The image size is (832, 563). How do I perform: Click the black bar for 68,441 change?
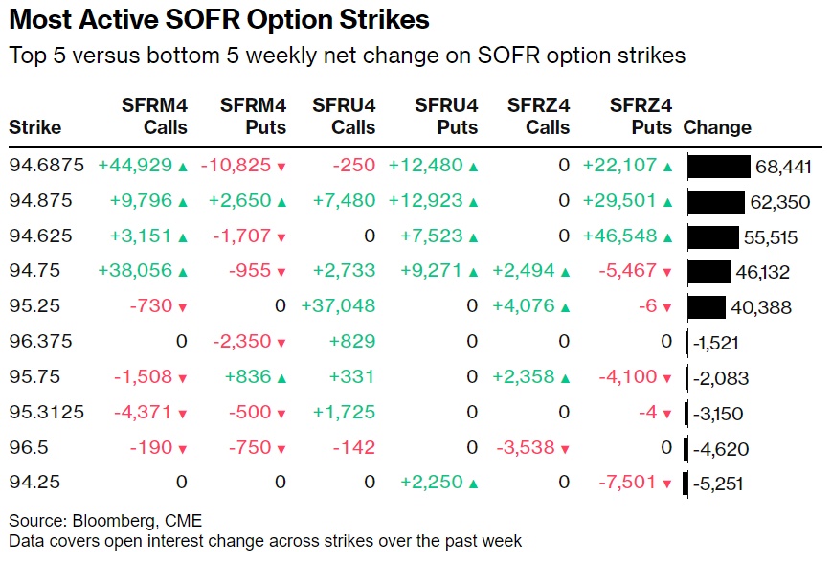718,167
